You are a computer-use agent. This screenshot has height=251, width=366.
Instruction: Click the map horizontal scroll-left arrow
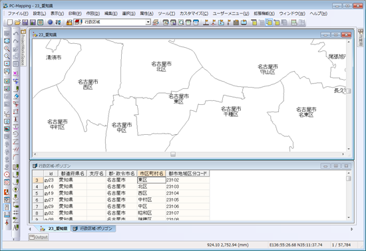point(35,154)
